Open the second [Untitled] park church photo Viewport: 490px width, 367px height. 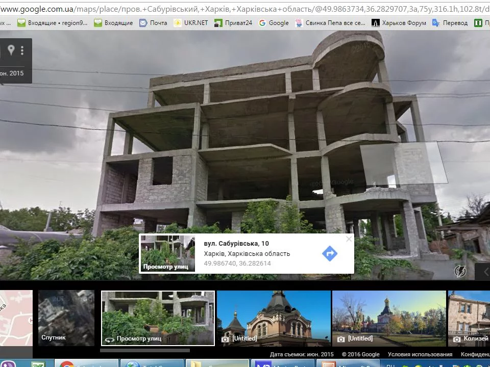coord(389,318)
